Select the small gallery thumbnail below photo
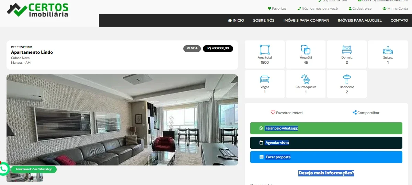Screen dimensions: 412x185 click(x=25, y=177)
